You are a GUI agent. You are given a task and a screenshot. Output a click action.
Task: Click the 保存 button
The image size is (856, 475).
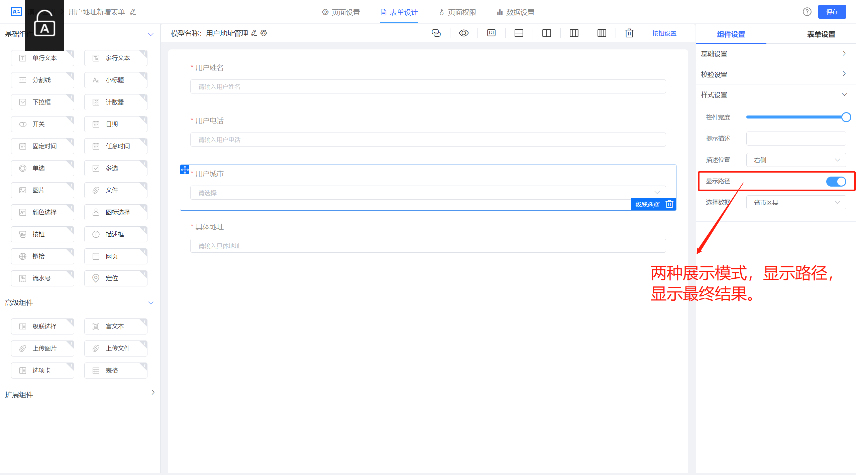[x=832, y=12]
